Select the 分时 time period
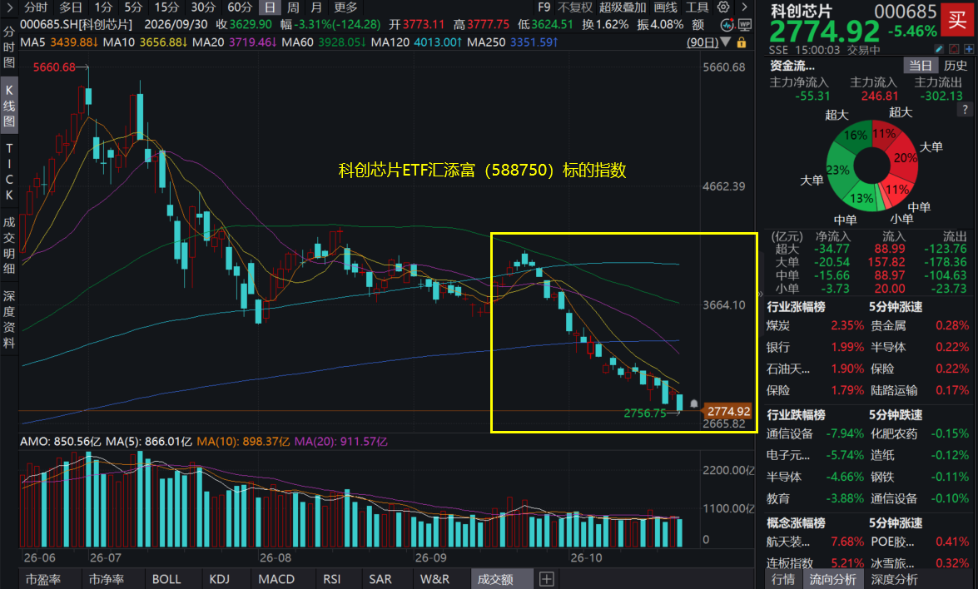This screenshot has width=978, height=589. point(36,7)
